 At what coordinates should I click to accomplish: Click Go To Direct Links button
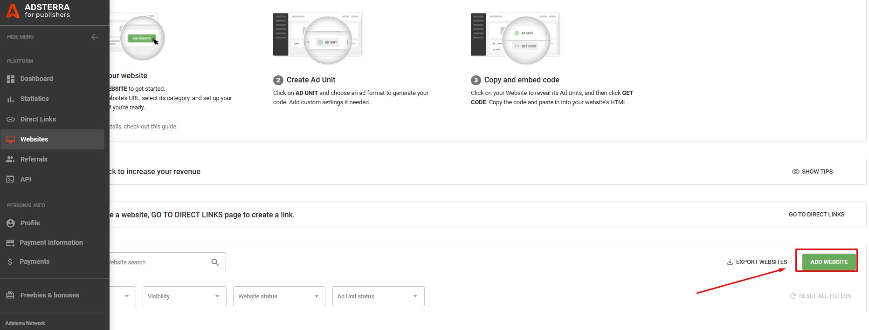pyautogui.click(x=816, y=215)
